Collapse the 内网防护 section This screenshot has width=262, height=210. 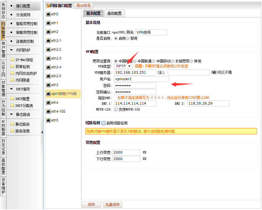pos(11,50)
